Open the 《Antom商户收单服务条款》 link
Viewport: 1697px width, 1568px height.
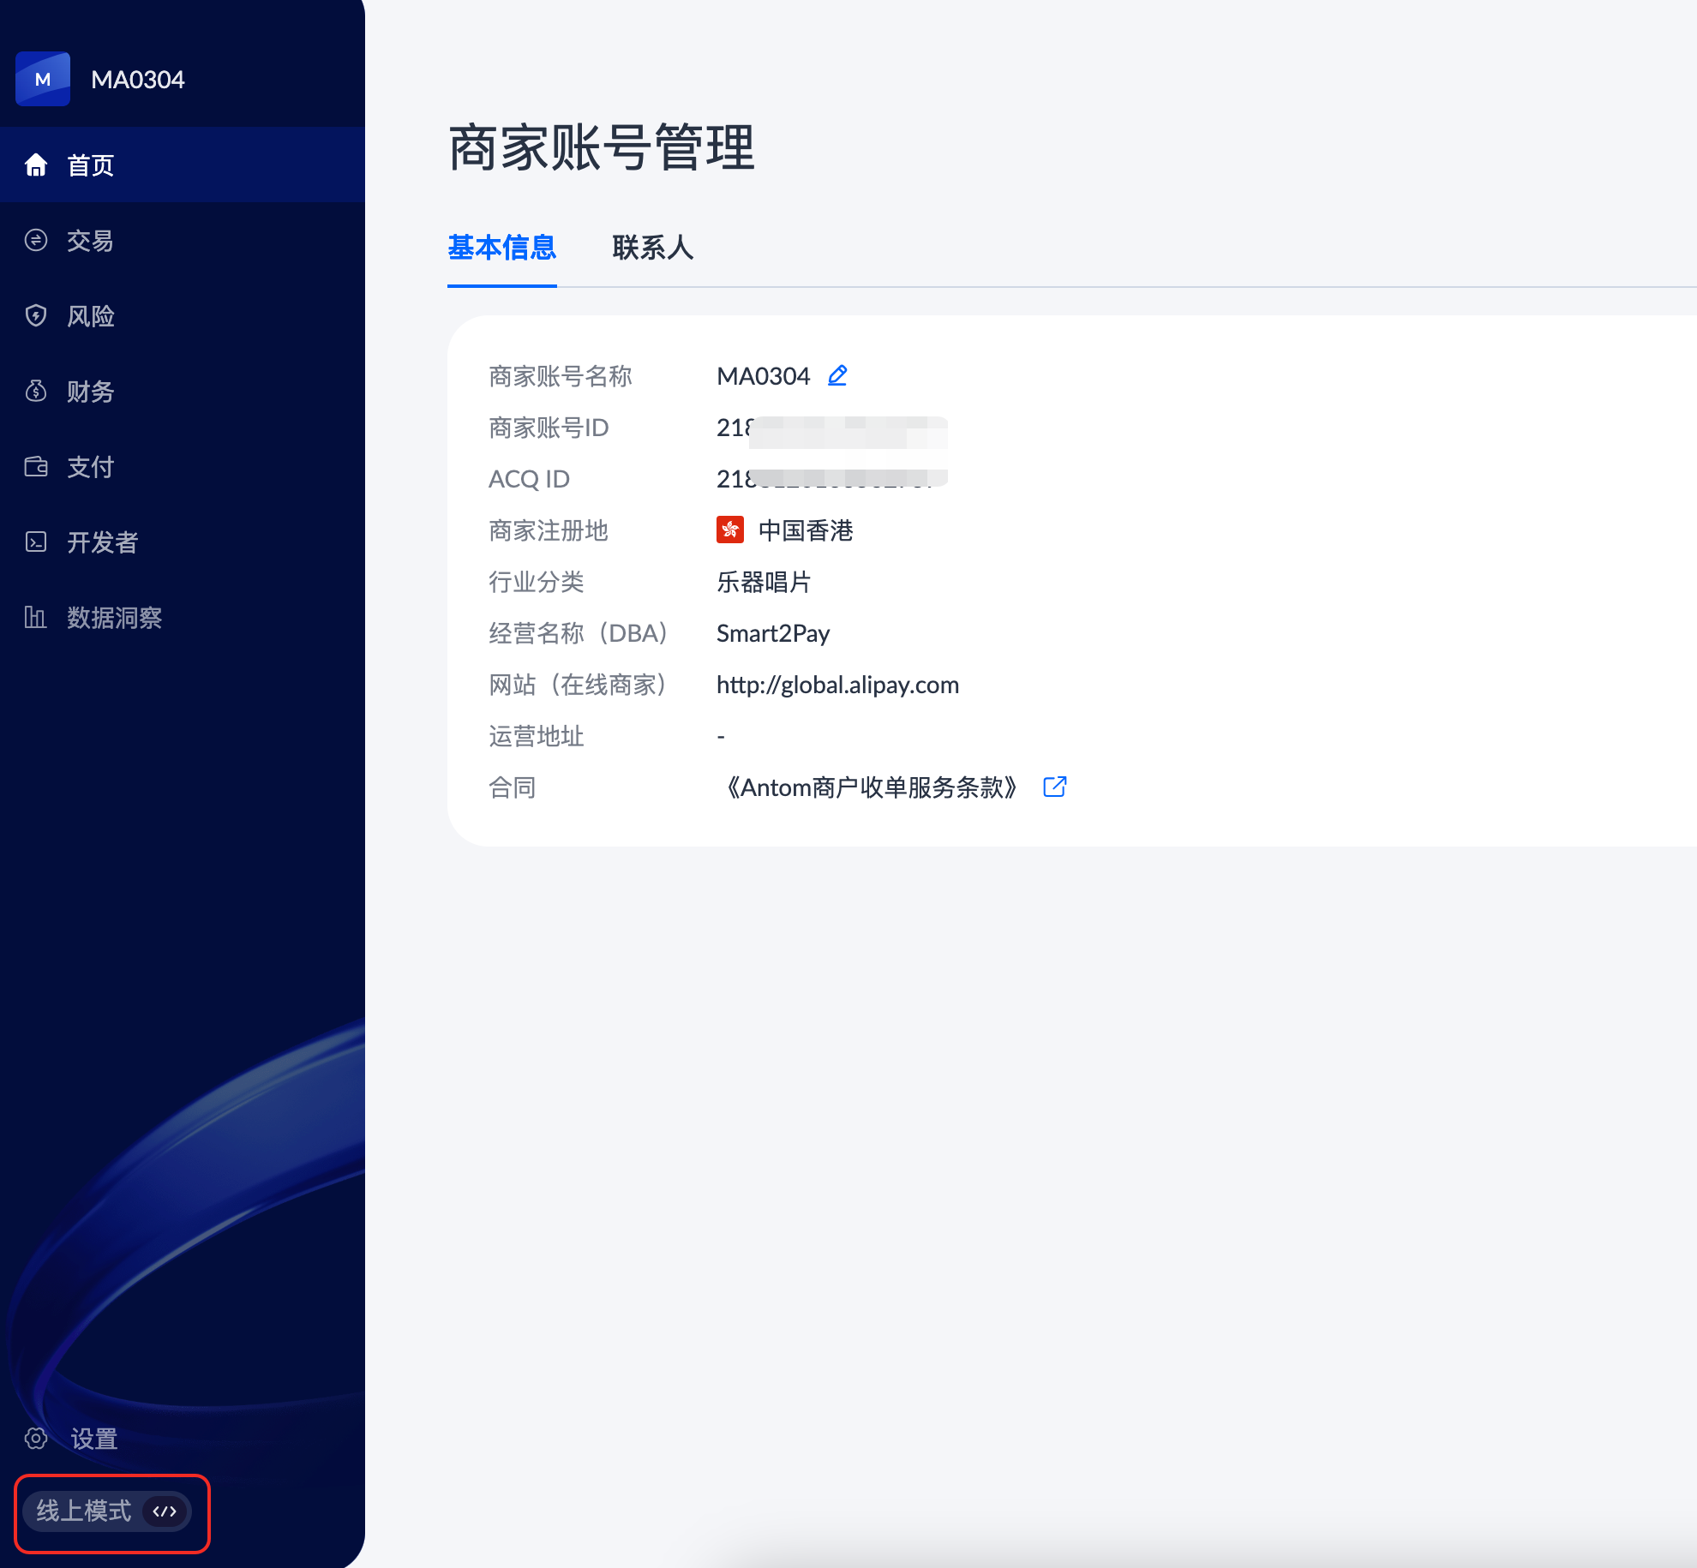871,787
